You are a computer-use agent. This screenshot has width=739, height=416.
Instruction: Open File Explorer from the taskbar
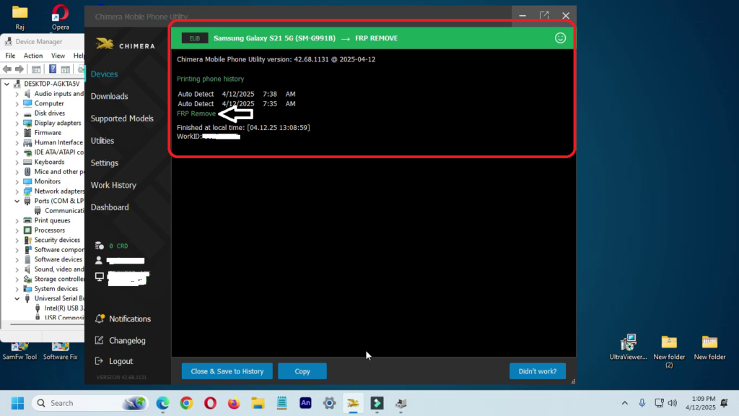click(258, 403)
